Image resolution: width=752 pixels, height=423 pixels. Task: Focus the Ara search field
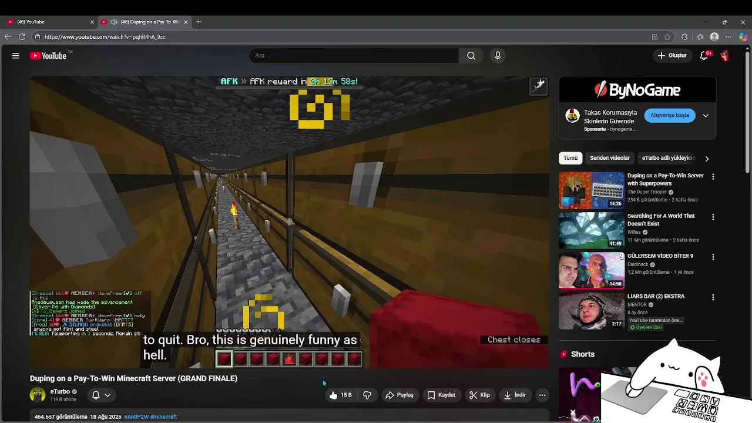click(354, 56)
